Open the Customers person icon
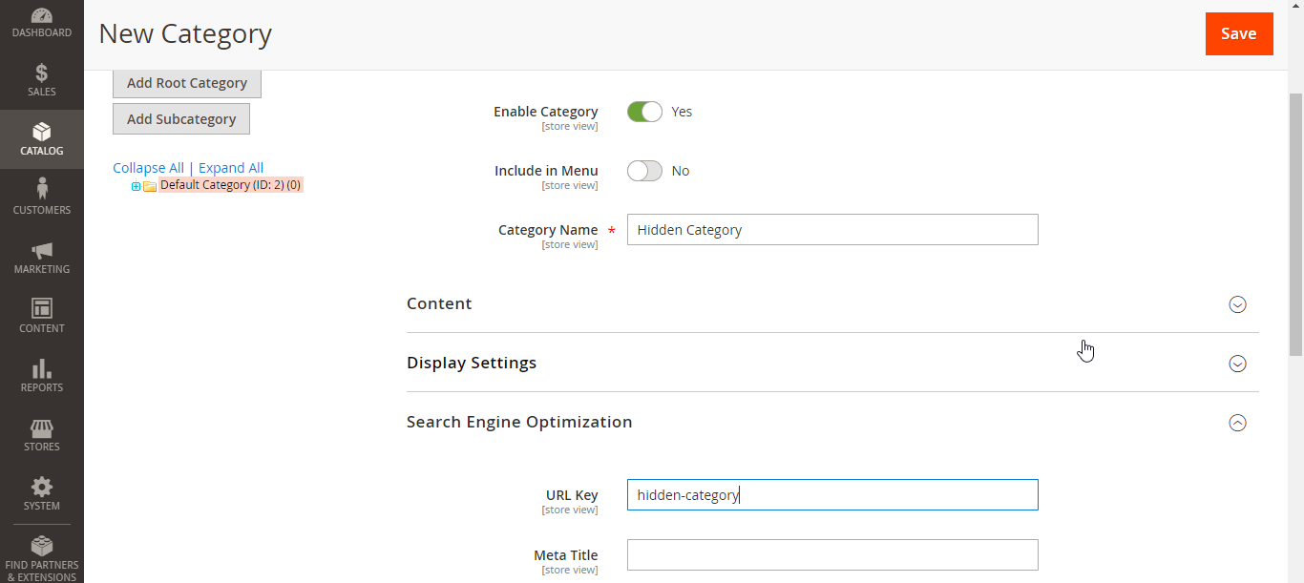The width and height of the screenshot is (1304, 583). (x=42, y=189)
